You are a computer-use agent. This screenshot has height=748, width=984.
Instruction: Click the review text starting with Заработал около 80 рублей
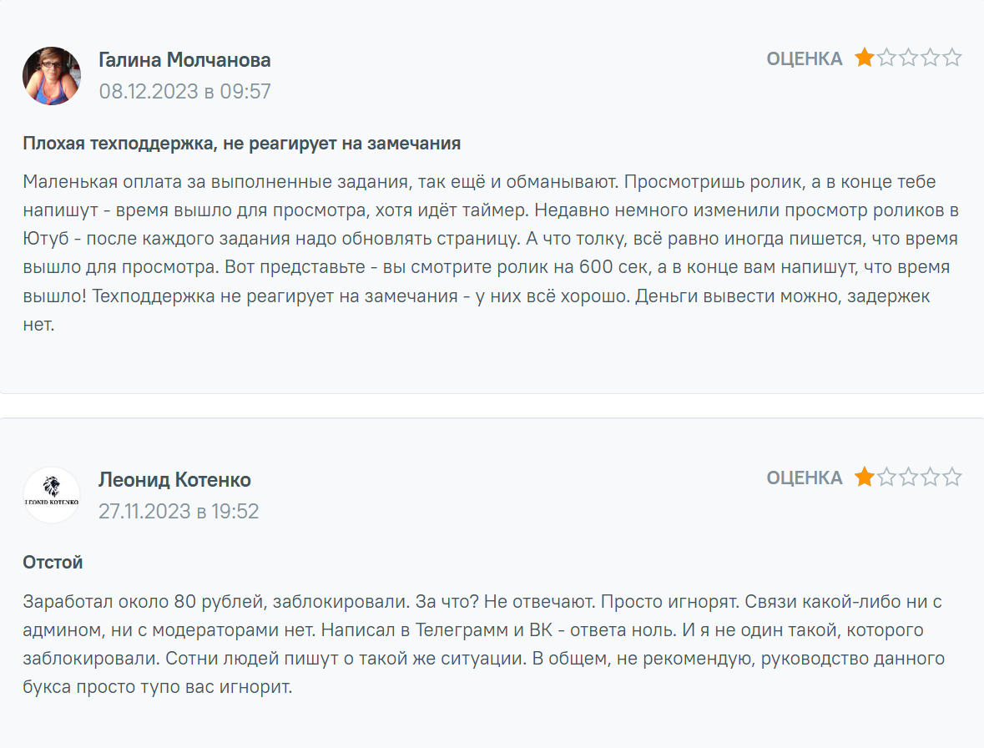click(x=484, y=644)
